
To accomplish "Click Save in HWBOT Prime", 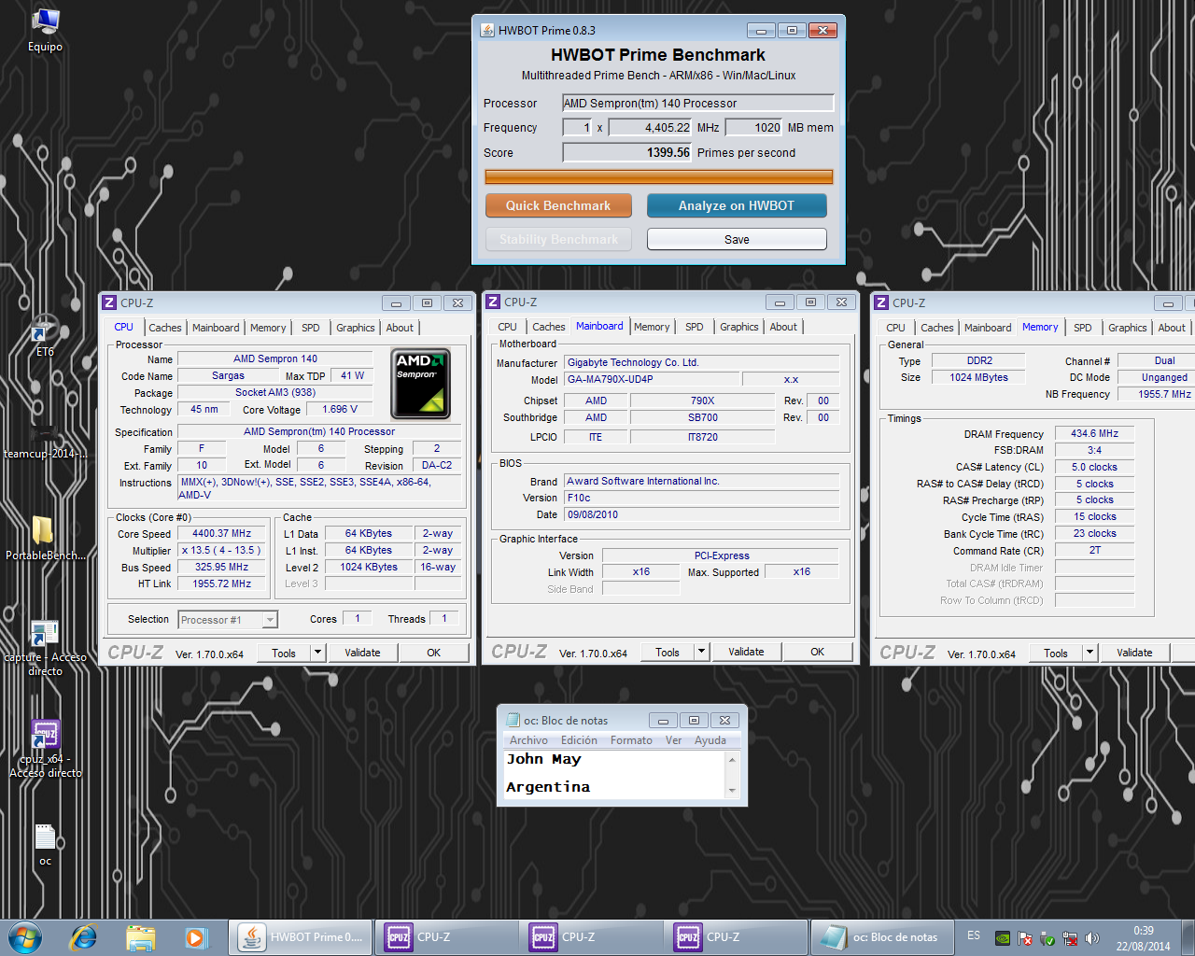I will [737, 239].
